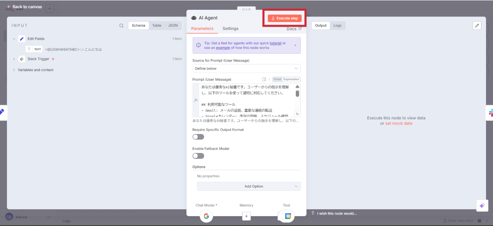
Task: Open the Sakura user menu dots
Action: click(x=49, y=217)
